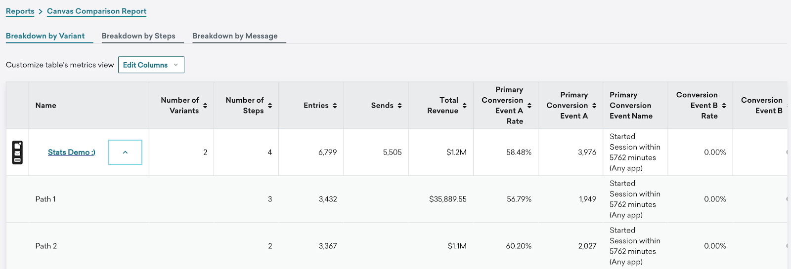The image size is (791, 269).
Task: Click the $1.1M revenue for Path 2
Action: tap(457, 246)
